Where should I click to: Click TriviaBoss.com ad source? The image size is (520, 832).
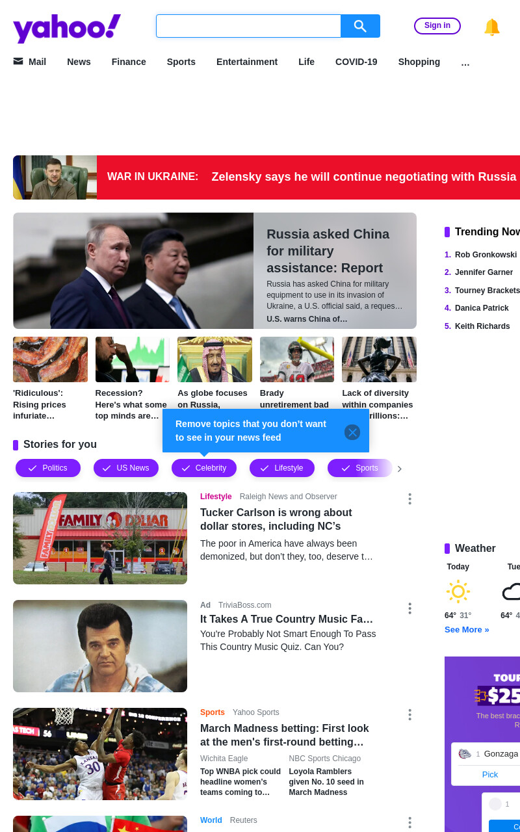[x=244, y=605]
